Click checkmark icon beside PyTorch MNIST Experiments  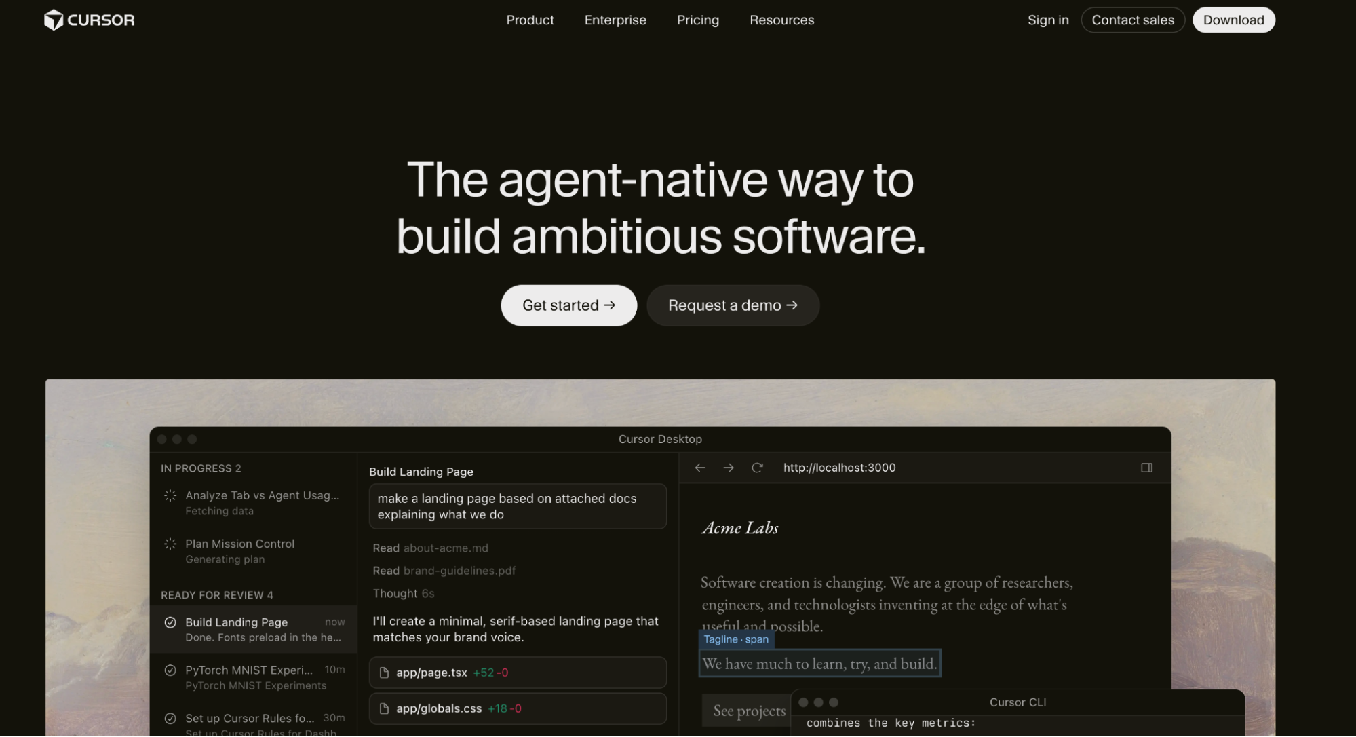point(170,670)
